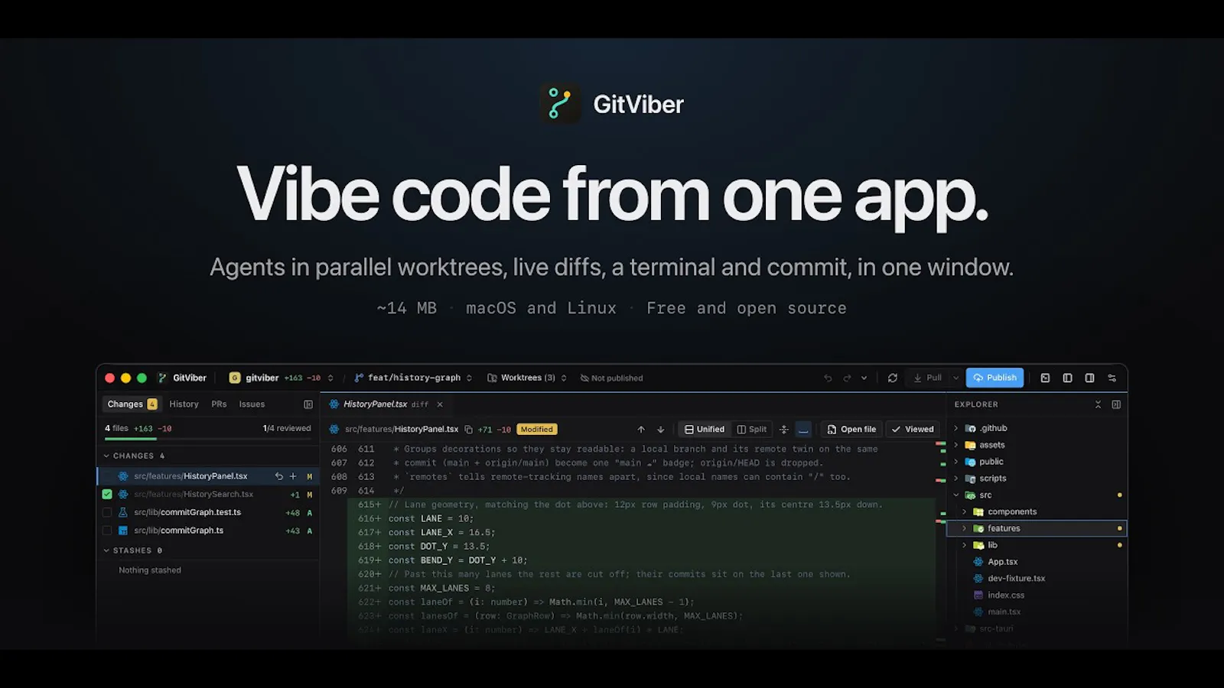Jump to next change with down arrow

point(661,430)
